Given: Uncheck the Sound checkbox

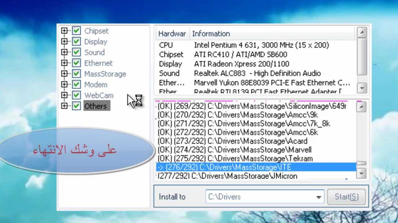Looking at the screenshot, I should [76, 52].
